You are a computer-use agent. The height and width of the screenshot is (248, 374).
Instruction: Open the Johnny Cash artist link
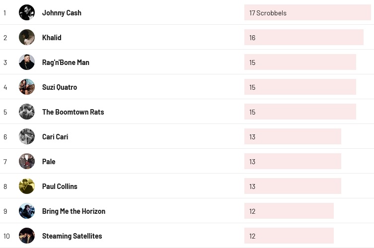(x=62, y=13)
